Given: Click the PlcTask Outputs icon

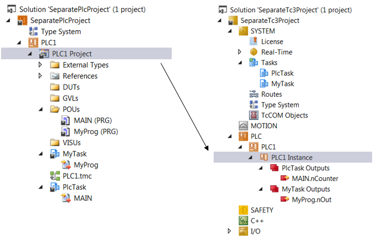Looking at the screenshot, I should click(274, 168).
